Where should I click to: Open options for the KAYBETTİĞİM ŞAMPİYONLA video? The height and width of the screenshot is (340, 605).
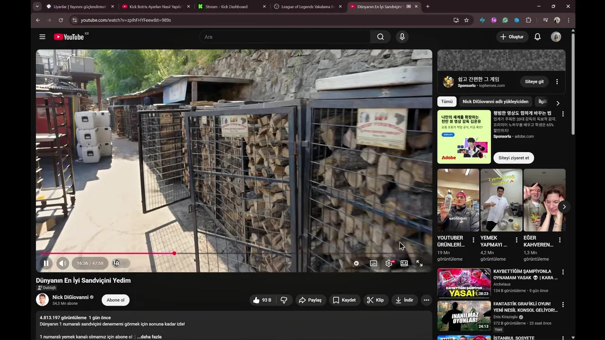tap(562, 272)
